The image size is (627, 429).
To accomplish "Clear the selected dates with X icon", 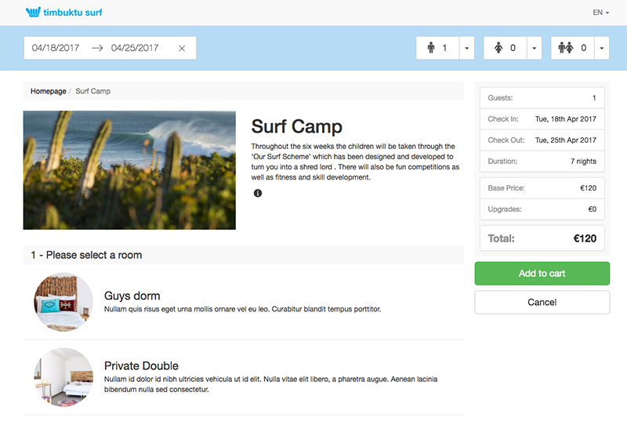I will 182,49.
